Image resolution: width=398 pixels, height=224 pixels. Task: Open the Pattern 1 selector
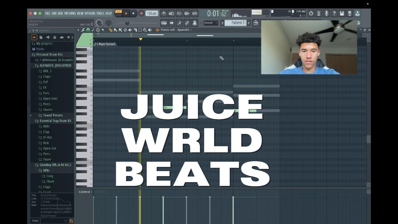[x=235, y=23]
